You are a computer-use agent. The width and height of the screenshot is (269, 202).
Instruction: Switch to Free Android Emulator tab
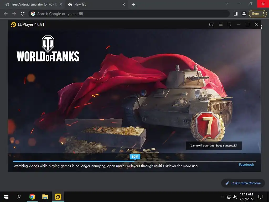click(x=34, y=4)
